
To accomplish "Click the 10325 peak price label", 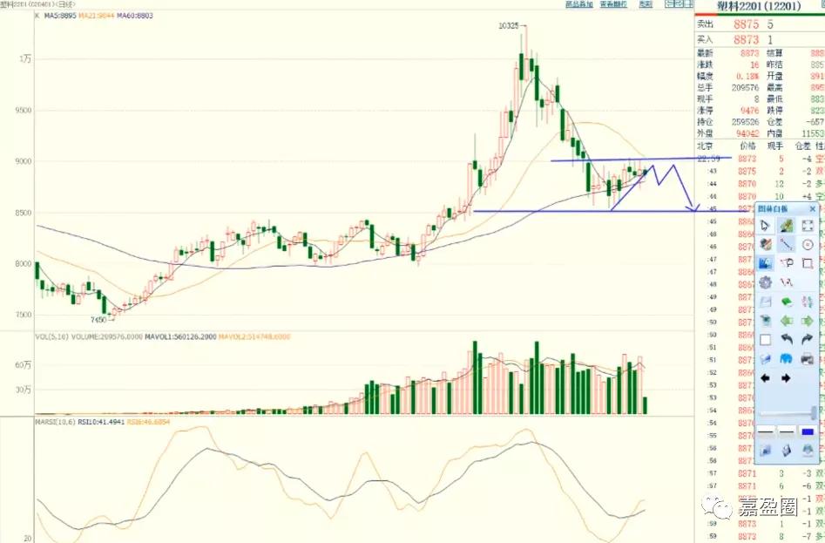I will pos(508,26).
